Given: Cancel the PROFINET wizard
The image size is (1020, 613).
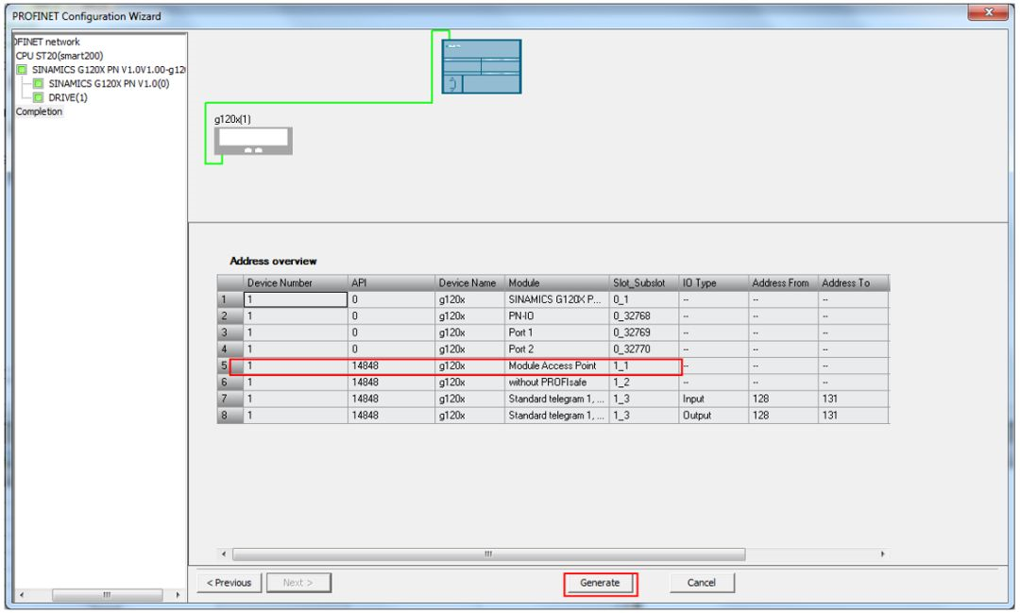Looking at the screenshot, I should [701, 583].
